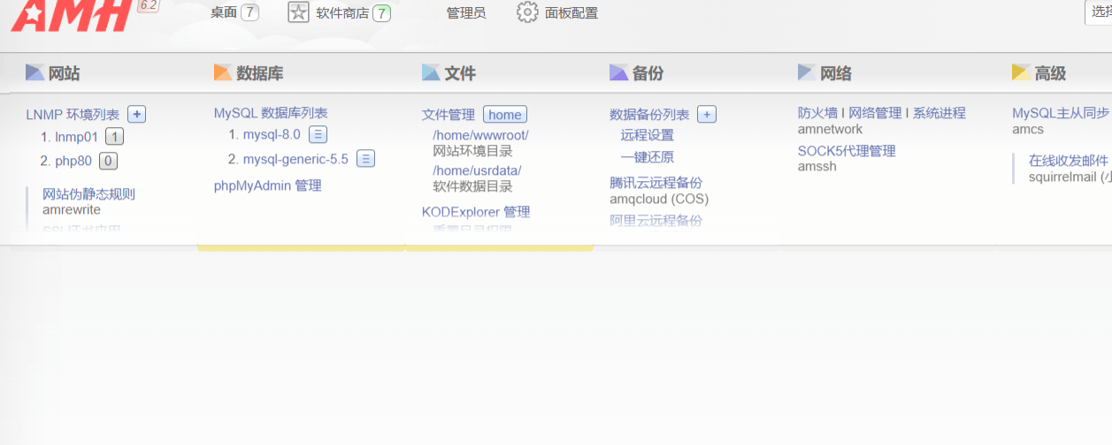
Task: Open 面板配置 settings
Action: coord(571,13)
